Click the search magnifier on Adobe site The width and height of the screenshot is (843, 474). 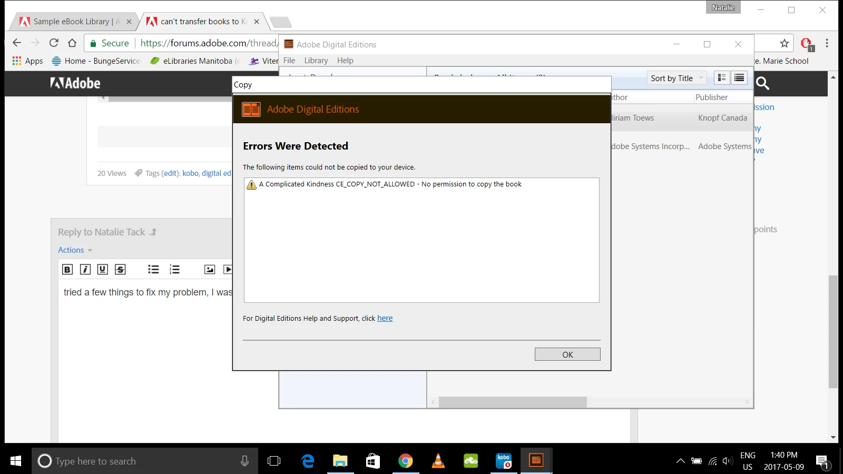click(762, 83)
